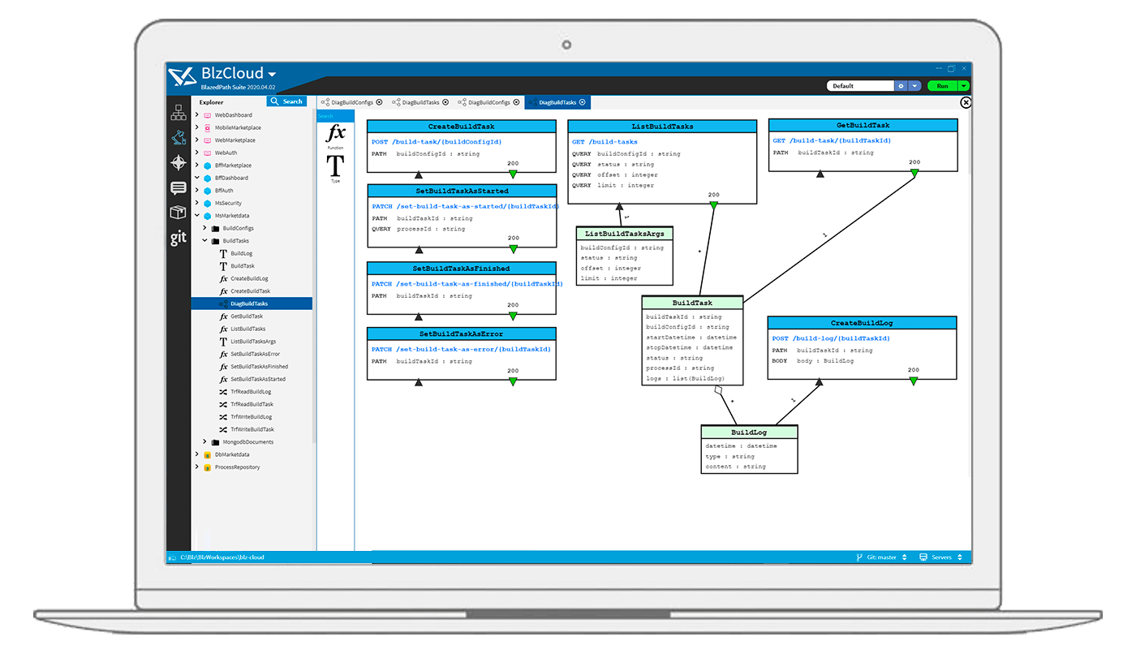The image size is (1136, 654).
Task: Click the MobileMarketplace app icon in the tree
Action: click(208, 128)
